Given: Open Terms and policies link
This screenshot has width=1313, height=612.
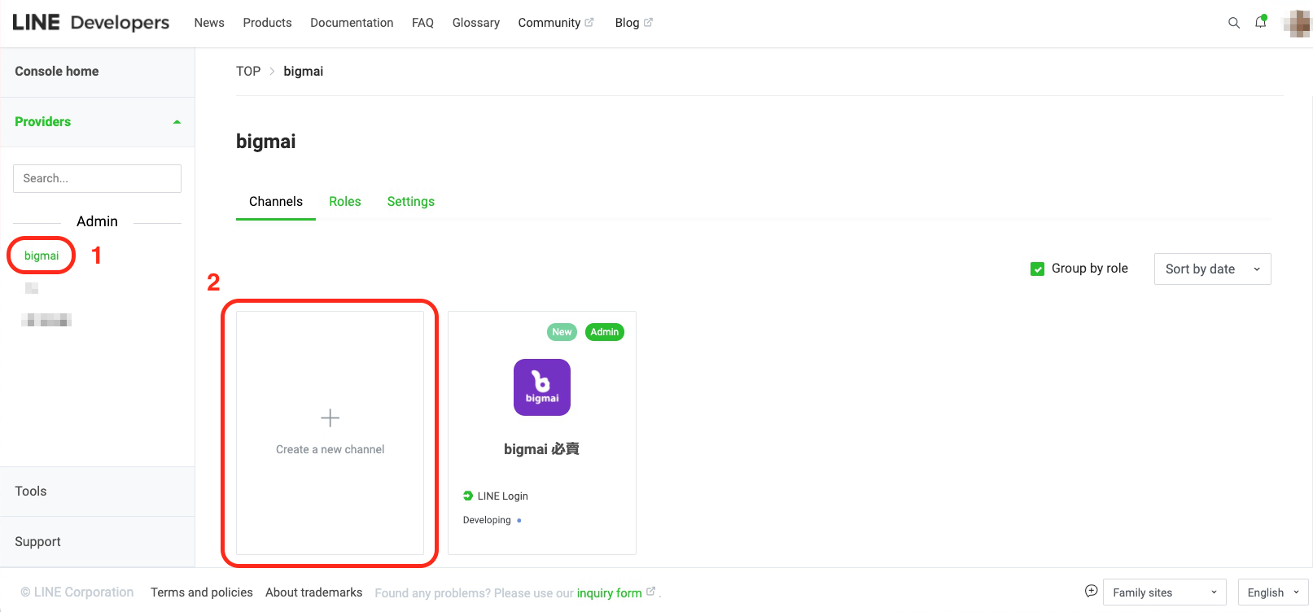Looking at the screenshot, I should pos(202,592).
